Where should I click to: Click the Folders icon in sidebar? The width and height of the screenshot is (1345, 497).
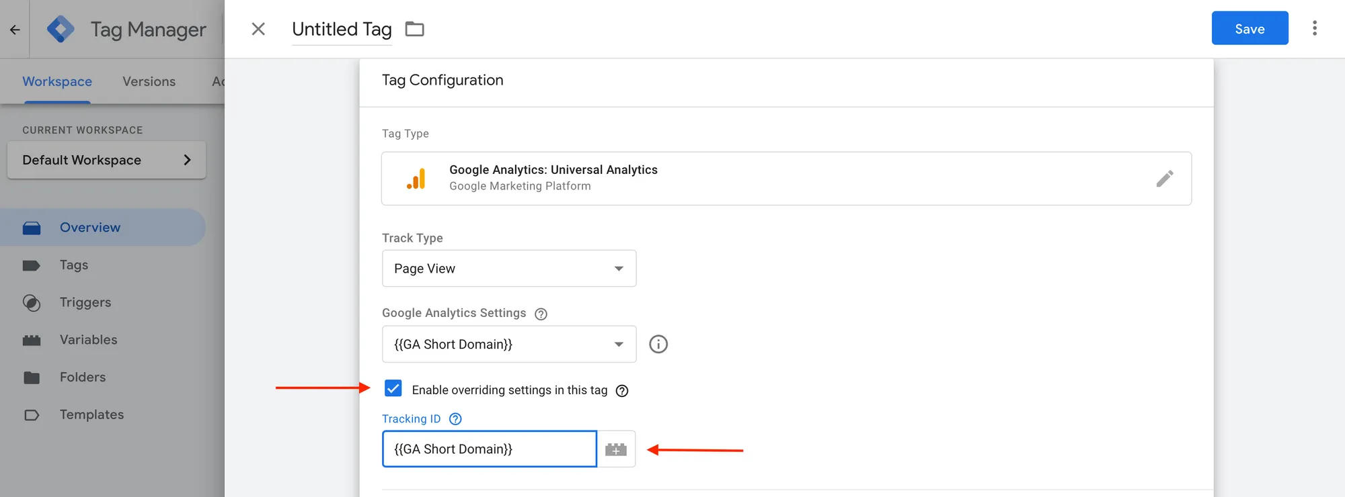coord(32,377)
